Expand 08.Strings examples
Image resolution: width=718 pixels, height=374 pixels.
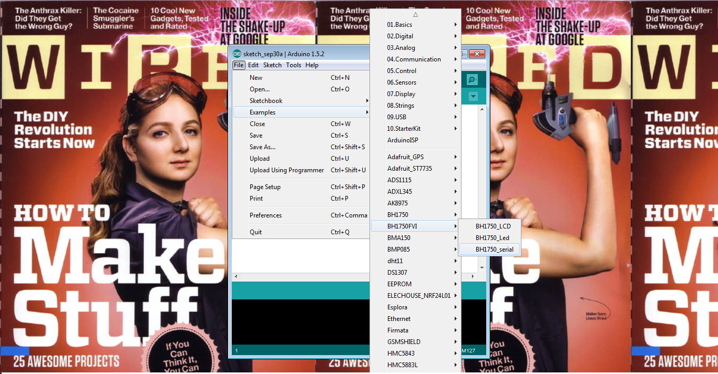[415, 106]
